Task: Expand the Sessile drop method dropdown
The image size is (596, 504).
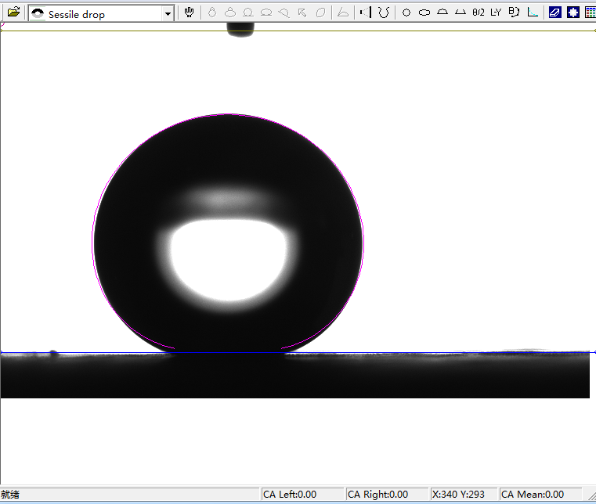Action: [168, 13]
